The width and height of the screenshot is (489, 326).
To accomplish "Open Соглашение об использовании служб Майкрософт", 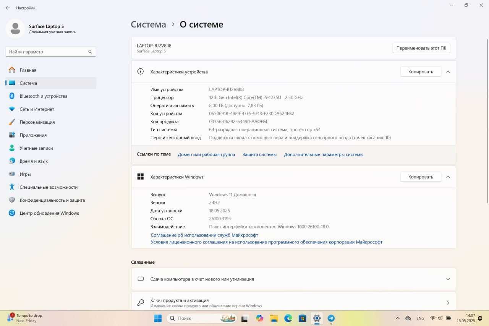I will click(204, 235).
